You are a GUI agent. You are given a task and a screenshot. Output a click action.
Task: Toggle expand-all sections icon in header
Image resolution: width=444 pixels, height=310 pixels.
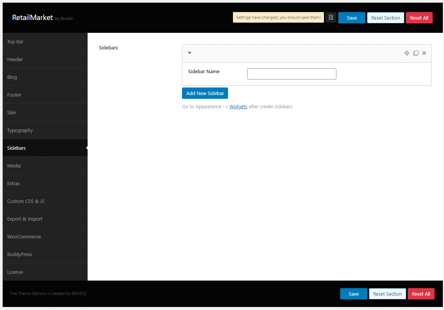(x=330, y=17)
